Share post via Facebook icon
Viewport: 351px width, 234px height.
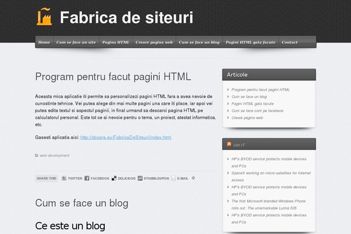pyautogui.click(x=87, y=178)
